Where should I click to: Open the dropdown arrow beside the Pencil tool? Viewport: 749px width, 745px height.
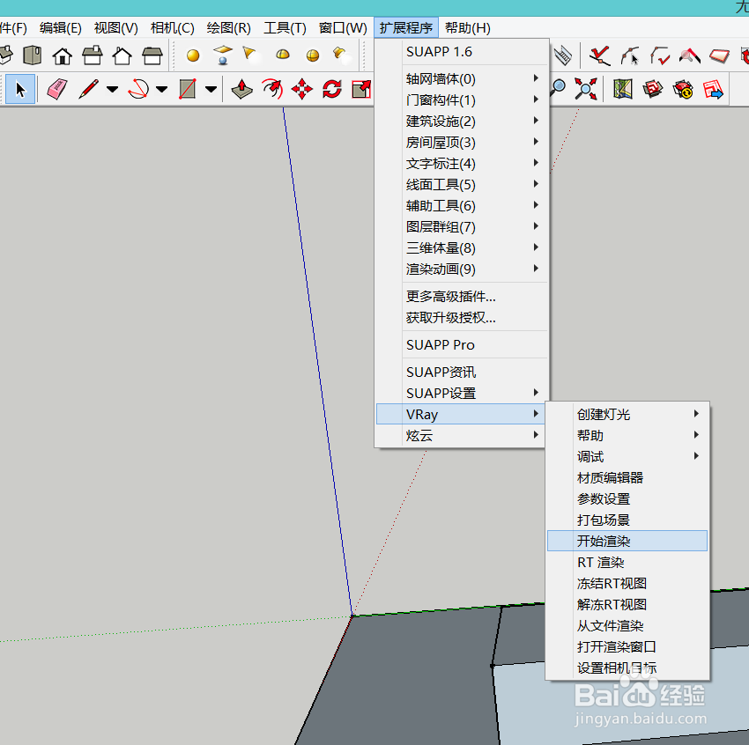pos(112,89)
